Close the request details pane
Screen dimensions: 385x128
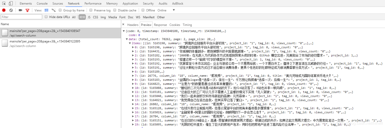pyautogui.click(x=123, y=25)
